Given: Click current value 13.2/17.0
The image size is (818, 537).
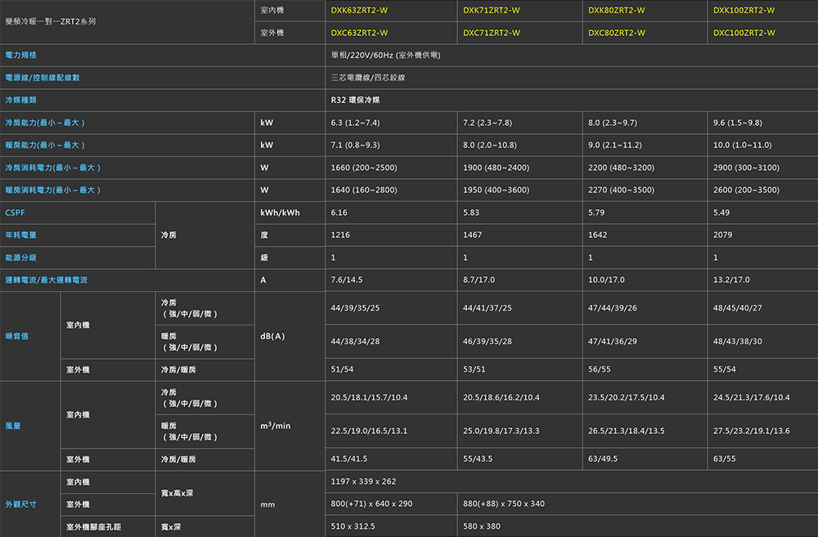Looking at the screenshot, I should 731,280.
